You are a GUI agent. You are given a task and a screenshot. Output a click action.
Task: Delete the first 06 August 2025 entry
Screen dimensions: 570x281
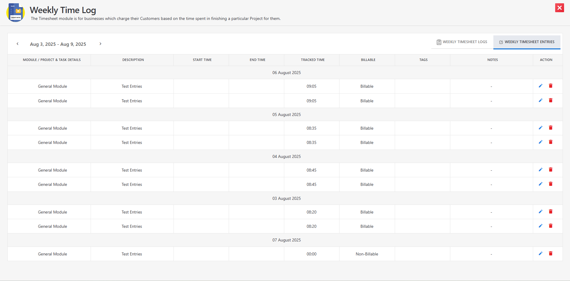(x=550, y=86)
